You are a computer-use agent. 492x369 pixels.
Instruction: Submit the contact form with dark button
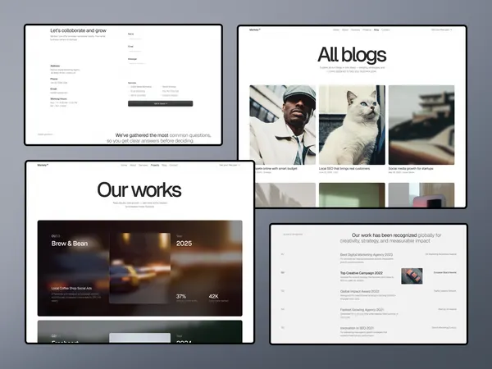tap(161, 103)
